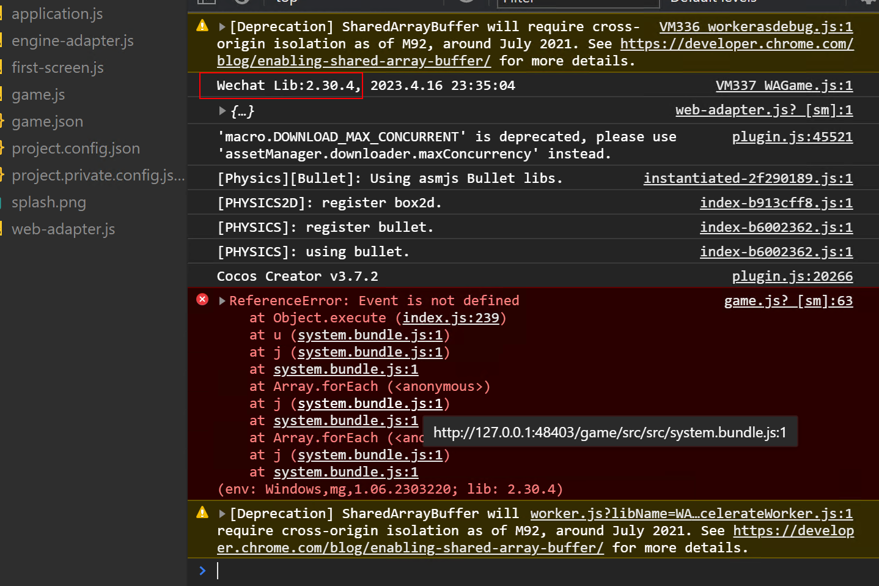Click the blue console prompt chevron

202,571
